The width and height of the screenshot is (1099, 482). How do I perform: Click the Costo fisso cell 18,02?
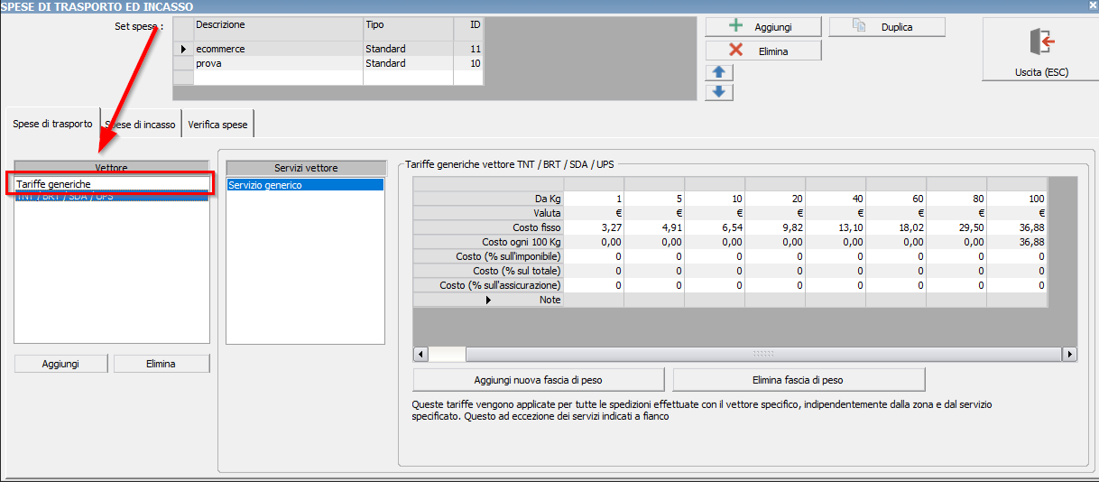coord(896,227)
